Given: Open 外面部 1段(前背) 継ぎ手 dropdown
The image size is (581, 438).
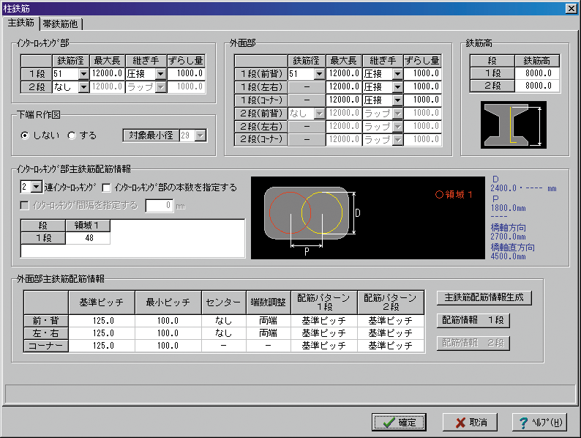Looking at the screenshot, I should (397, 74).
